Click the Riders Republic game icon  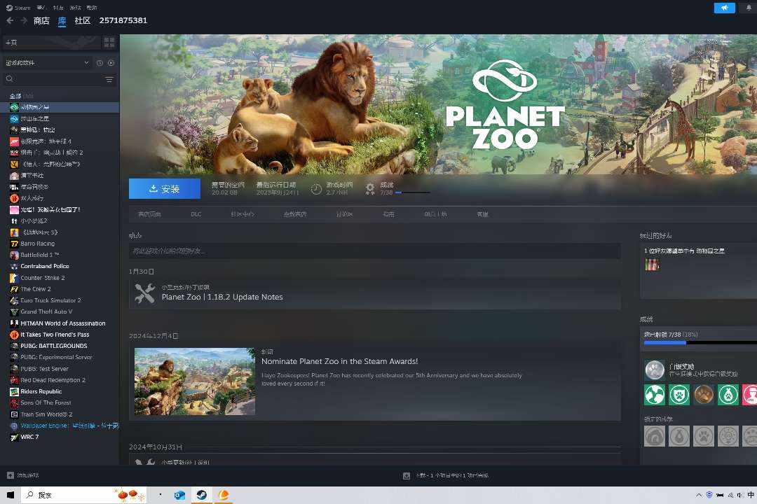pyautogui.click(x=14, y=391)
